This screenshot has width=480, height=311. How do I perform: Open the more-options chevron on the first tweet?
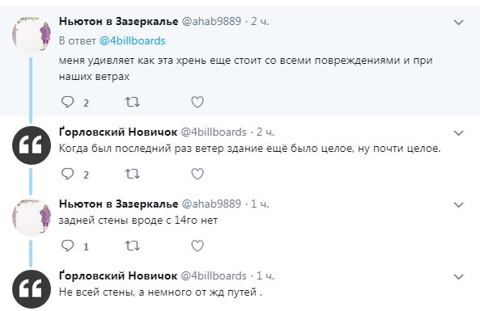click(459, 23)
